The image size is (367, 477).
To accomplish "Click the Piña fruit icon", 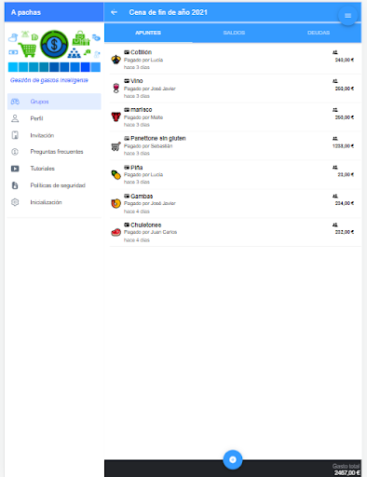I will 116,174.
